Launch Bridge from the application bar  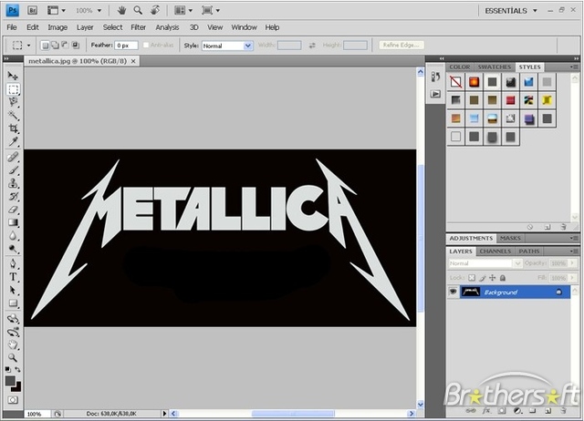coord(33,10)
